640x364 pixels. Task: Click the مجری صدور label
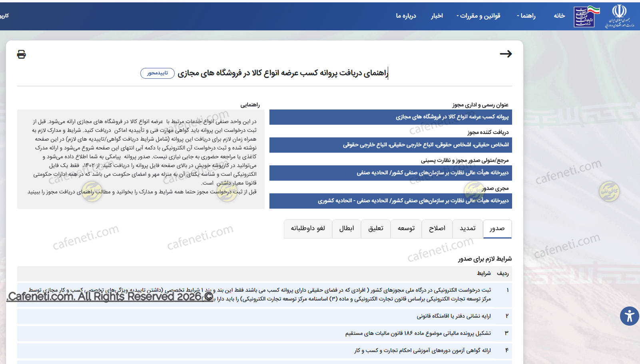click(x=495, y=188)
